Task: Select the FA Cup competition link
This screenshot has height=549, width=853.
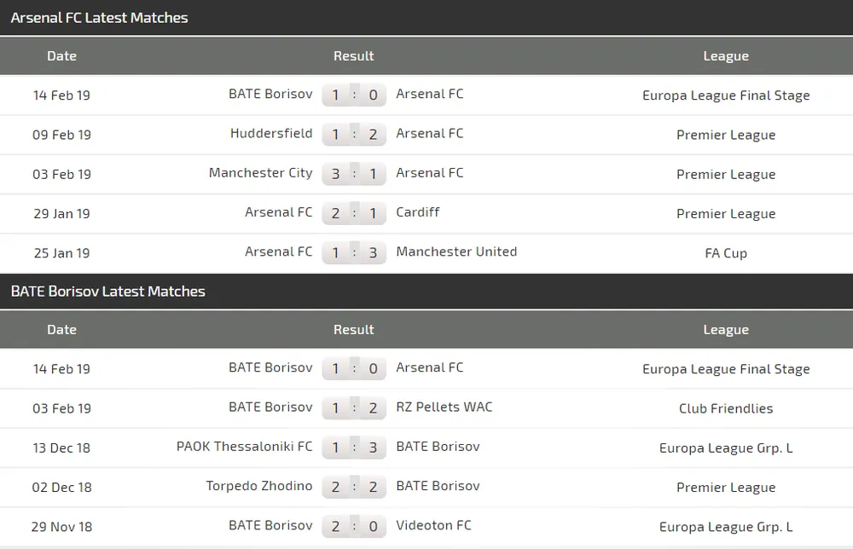Action: 726,252
